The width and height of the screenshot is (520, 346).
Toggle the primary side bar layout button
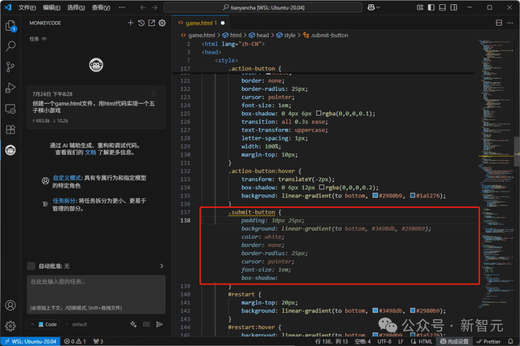click(x=431, y=8)
